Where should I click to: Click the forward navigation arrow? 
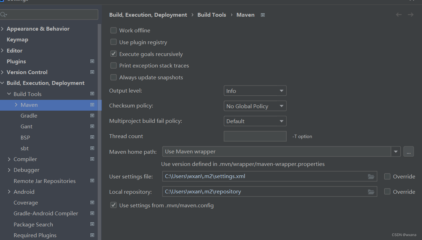tap(410, 15)
